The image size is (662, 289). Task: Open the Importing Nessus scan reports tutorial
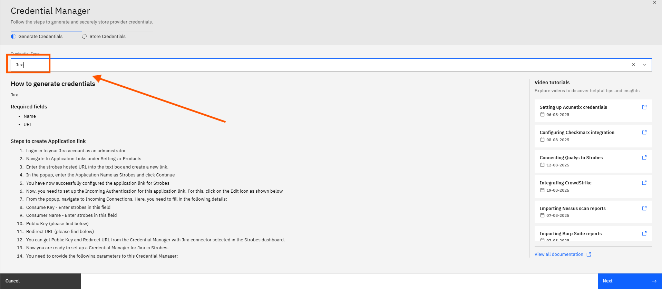[593, 212]
